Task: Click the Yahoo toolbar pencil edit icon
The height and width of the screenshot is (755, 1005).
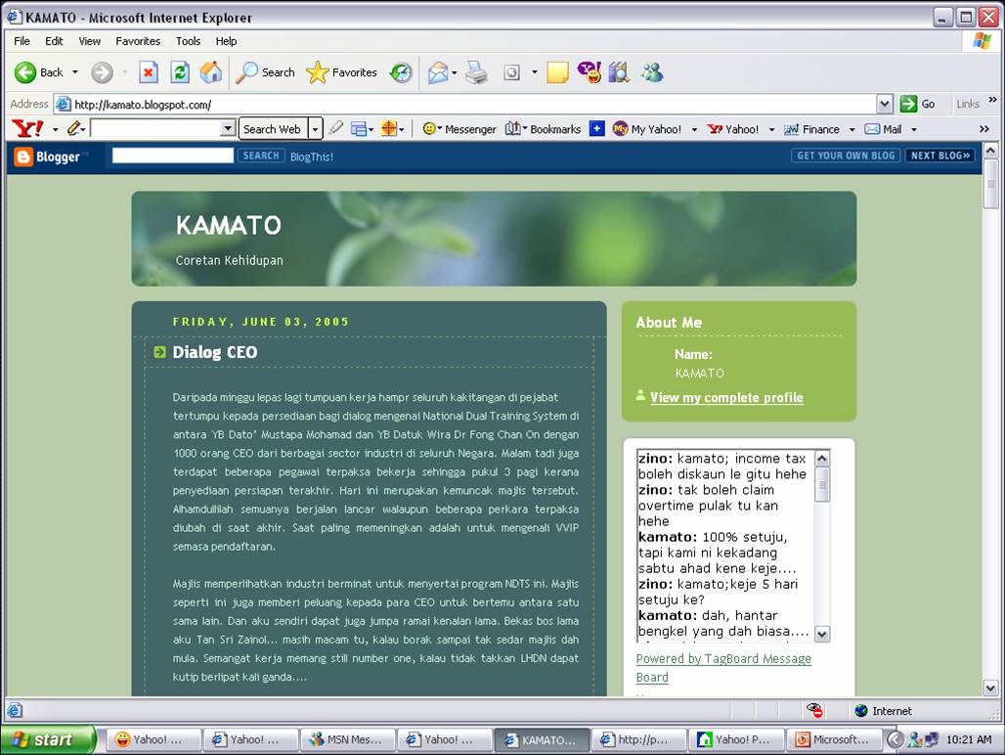Action: 73,129
